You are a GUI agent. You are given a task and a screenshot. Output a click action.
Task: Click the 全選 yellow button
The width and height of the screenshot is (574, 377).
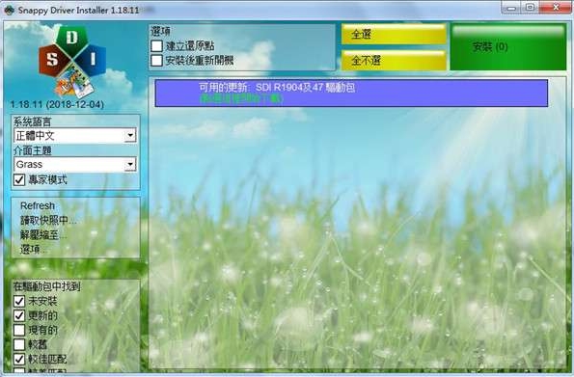tap(394, 34)
